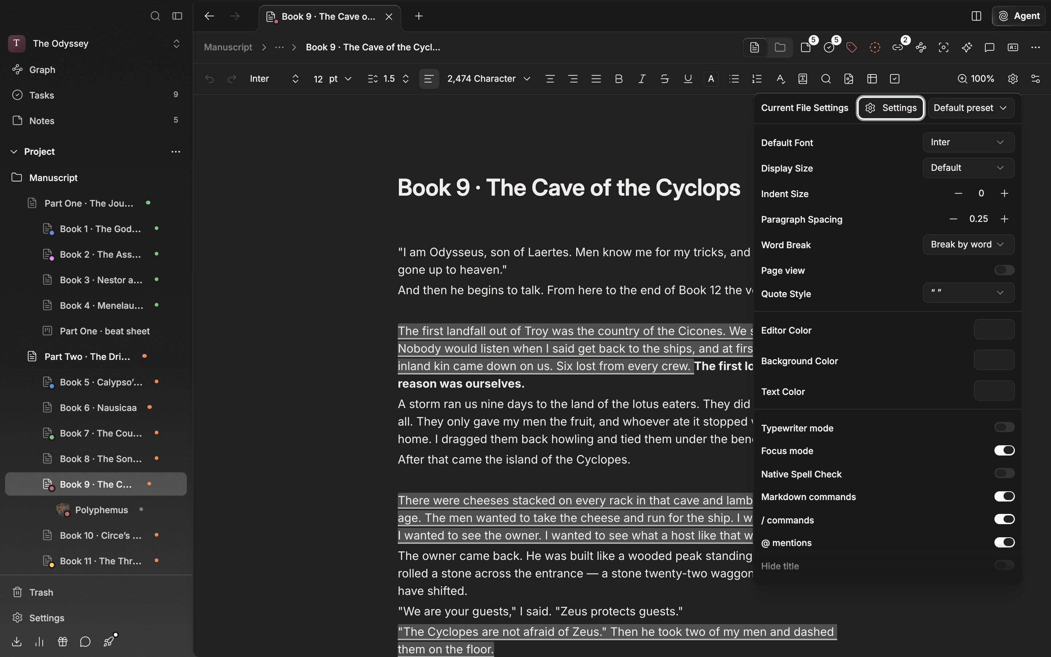The width and height of the screenshot is (1051, 657).
Task: Open the Quote Style dropdown
Action: pyautogui.click(x=969, y=292)
